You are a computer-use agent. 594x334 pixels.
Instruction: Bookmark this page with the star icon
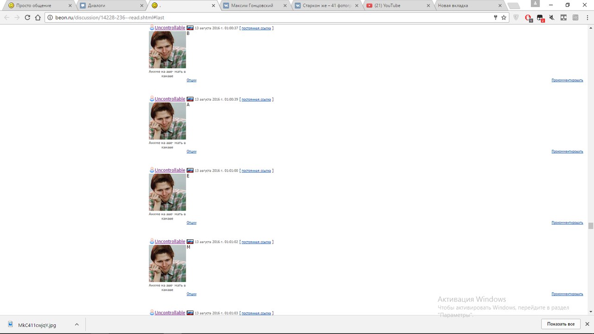[504, 18]
